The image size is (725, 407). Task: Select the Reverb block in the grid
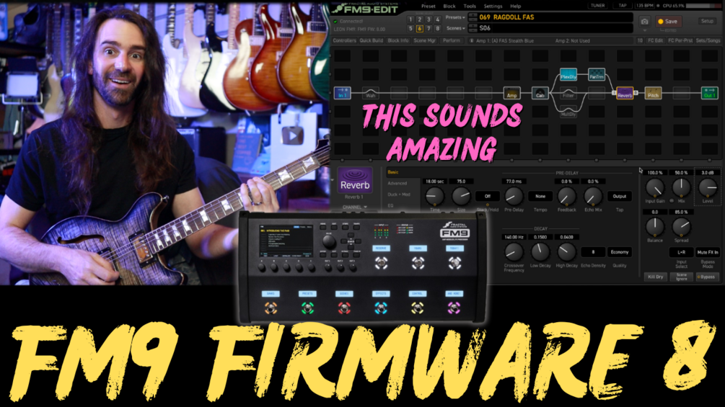pos(625,93)
